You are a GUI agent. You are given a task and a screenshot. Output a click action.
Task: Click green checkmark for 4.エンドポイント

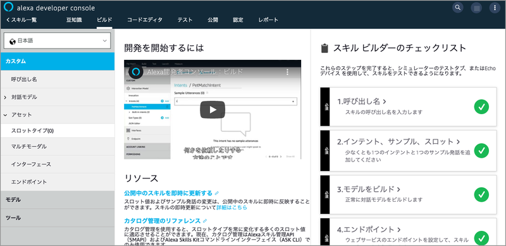click(x=481, y=238)
